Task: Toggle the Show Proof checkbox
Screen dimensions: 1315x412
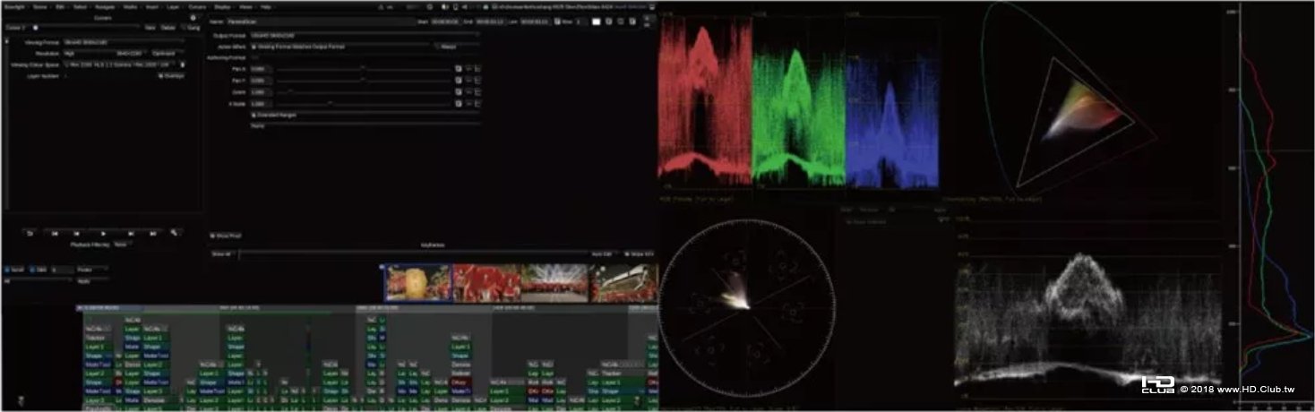Action: (x=211, y=236)
